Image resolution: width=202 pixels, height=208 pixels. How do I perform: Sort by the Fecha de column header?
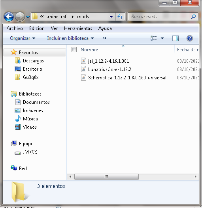pos(188,50)
